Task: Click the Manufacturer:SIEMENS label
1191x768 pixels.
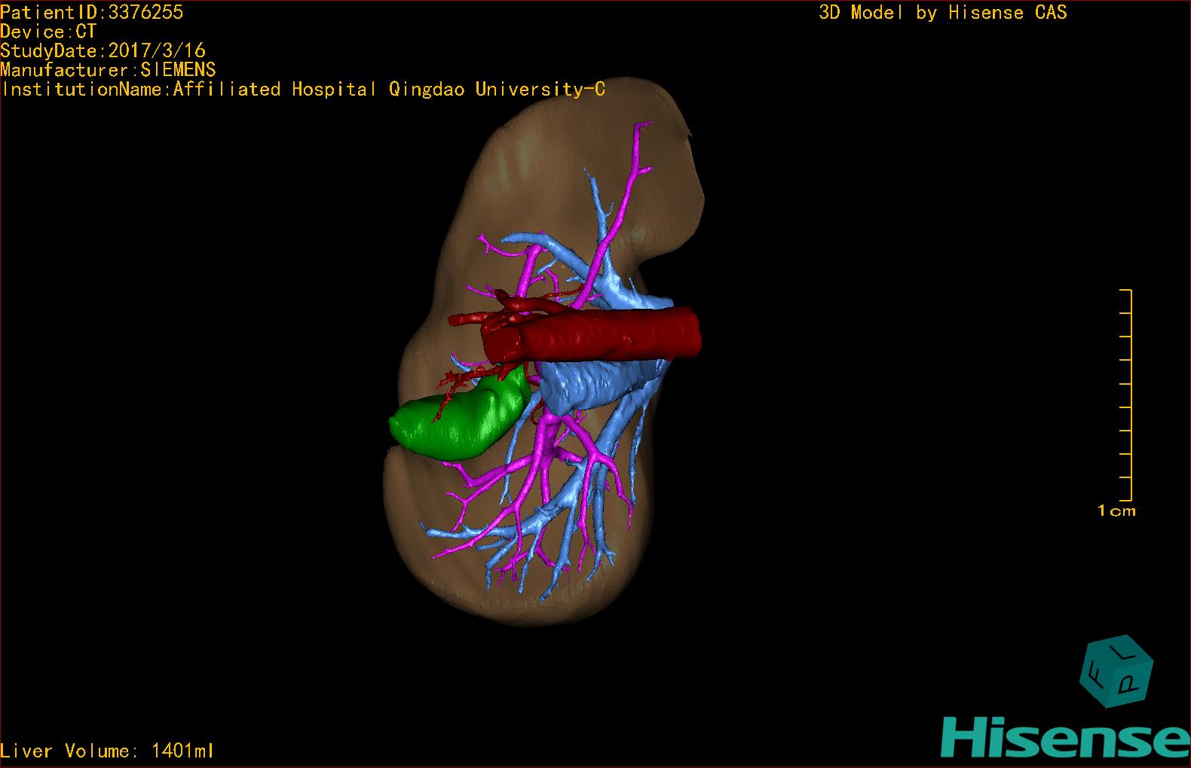Action: point(108,70)
